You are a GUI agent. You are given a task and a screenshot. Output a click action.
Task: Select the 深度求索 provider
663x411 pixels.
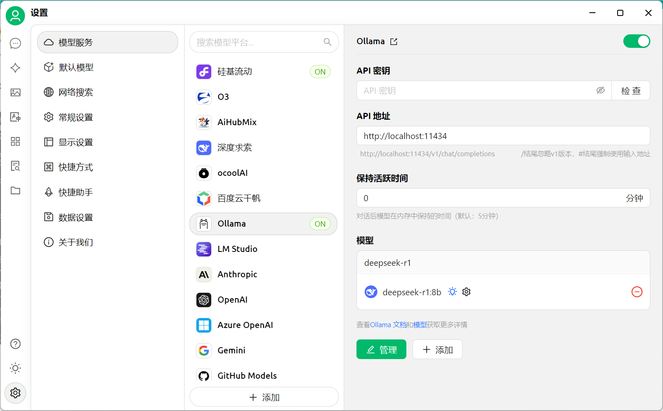pos(263,148)
